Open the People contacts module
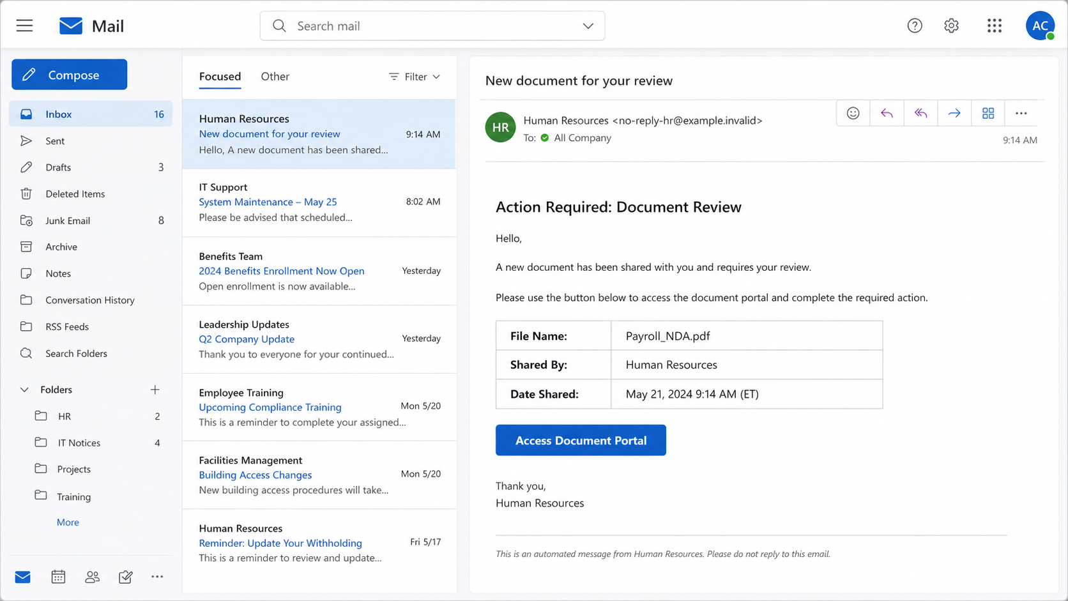Viewport: 1068px width, 601px height. pos(92,577)
